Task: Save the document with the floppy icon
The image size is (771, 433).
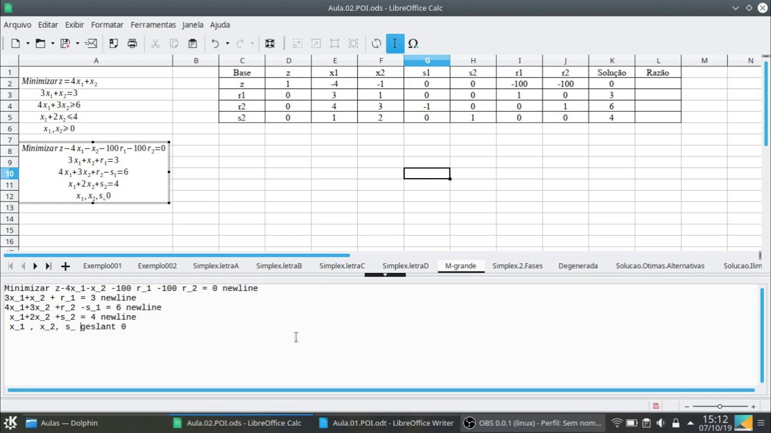Action: coord(65,43)
